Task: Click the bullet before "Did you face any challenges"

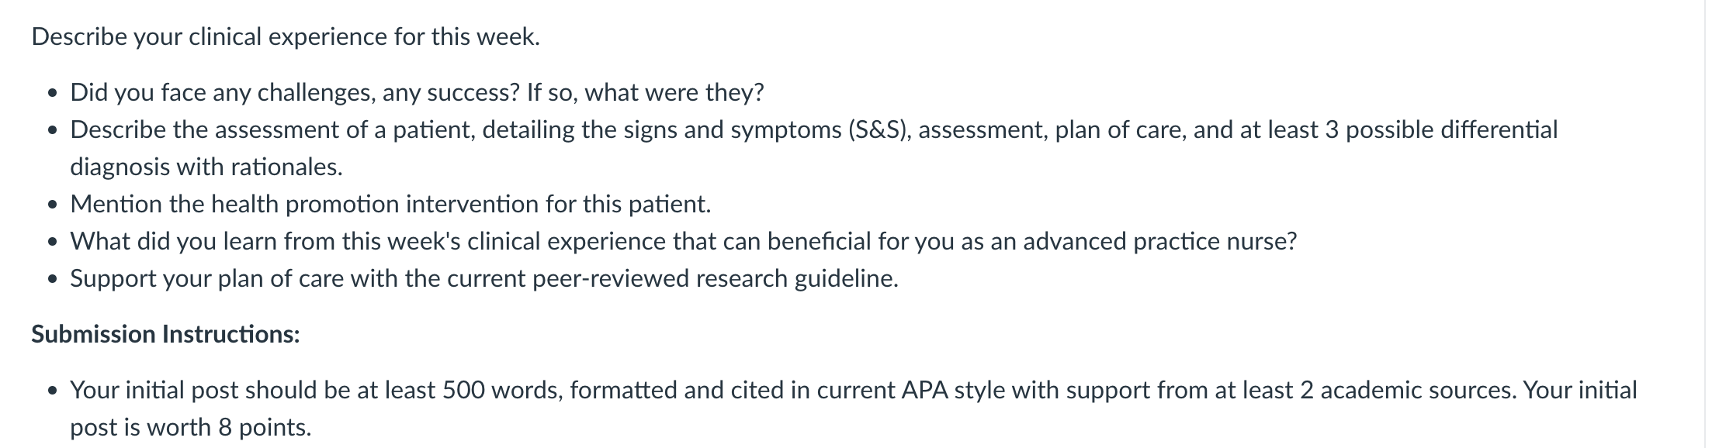Action: (52, 95)
